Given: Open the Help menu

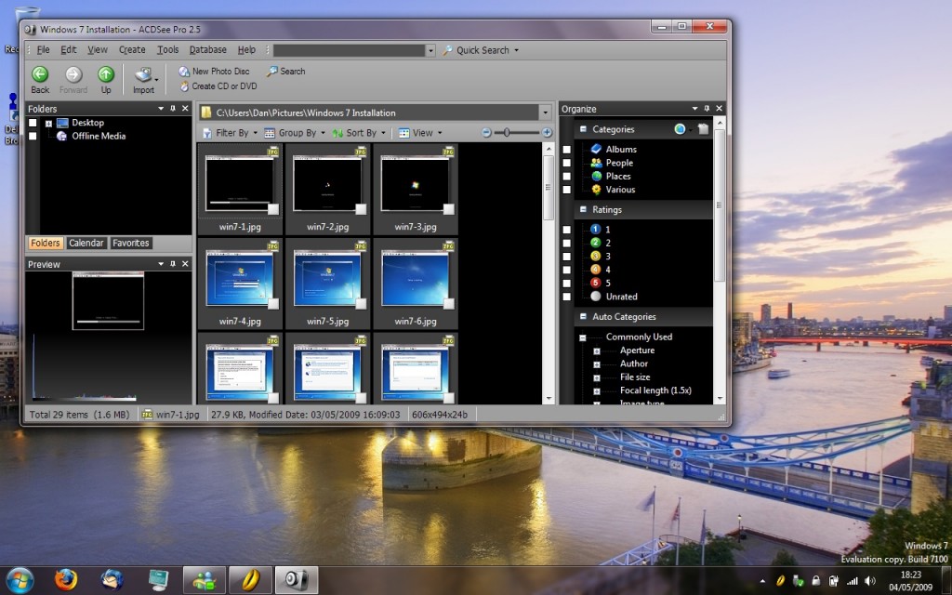Looking at the screenshot, I should pos(246,50).
